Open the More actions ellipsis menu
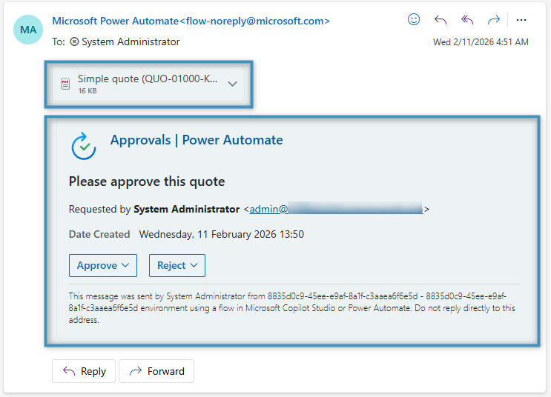The image size is (551, 397). [521, 20]
